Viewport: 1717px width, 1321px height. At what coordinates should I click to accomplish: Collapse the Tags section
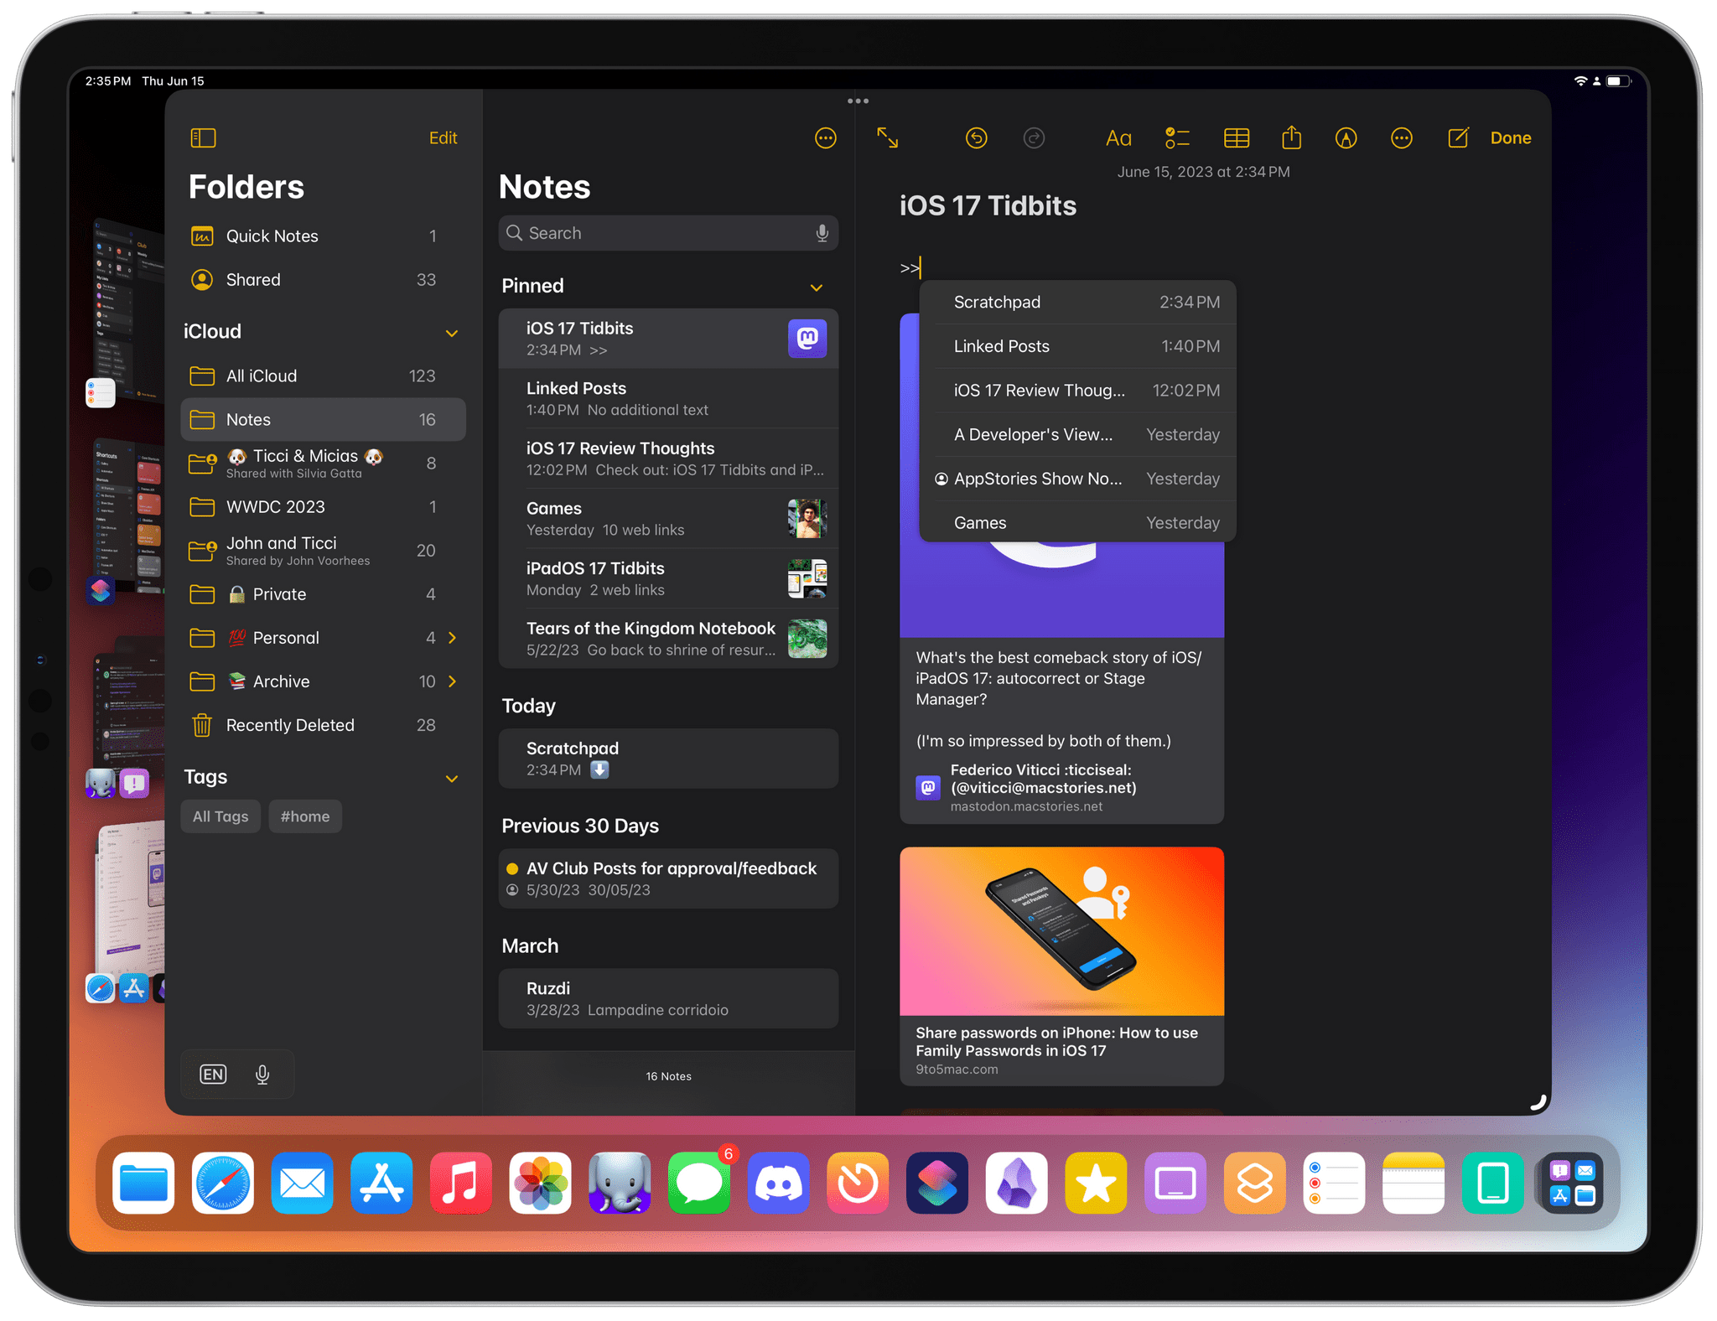tap(452, 778)
